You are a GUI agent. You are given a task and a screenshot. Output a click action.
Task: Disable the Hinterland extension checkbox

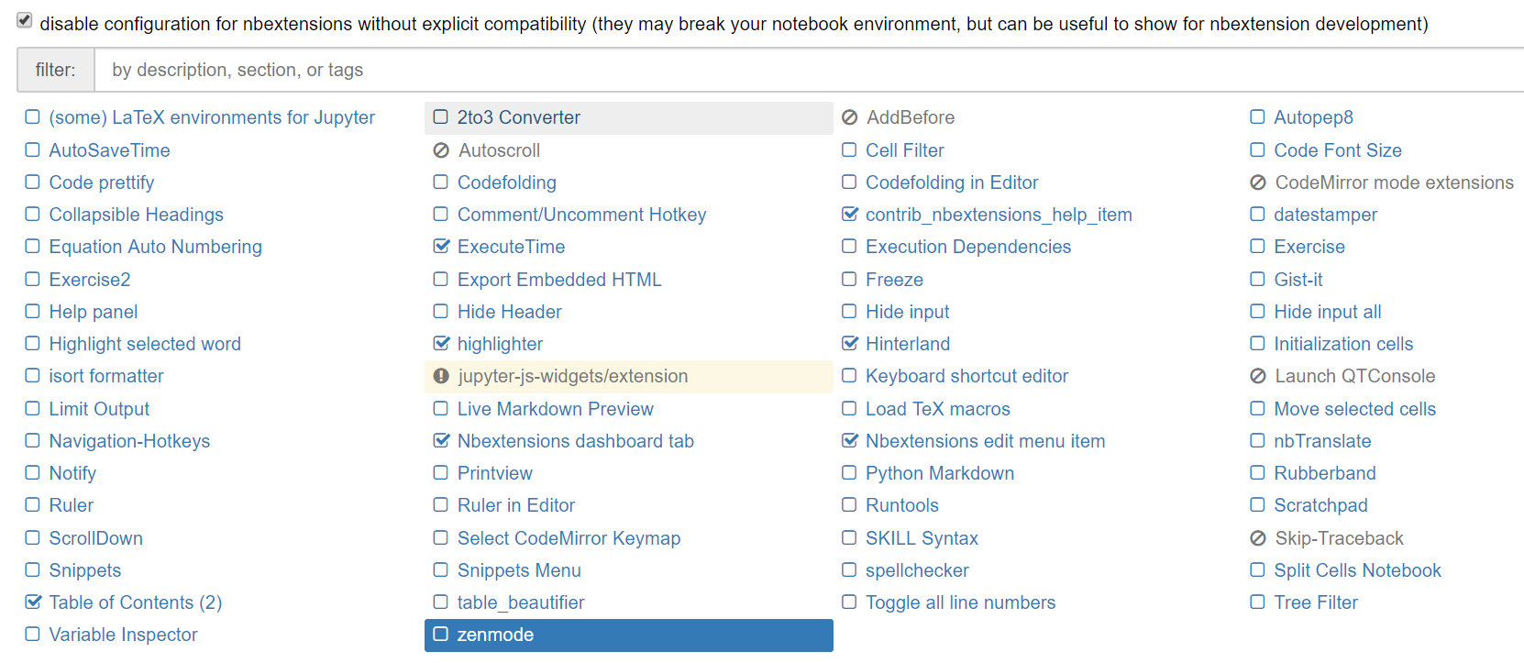849,344
